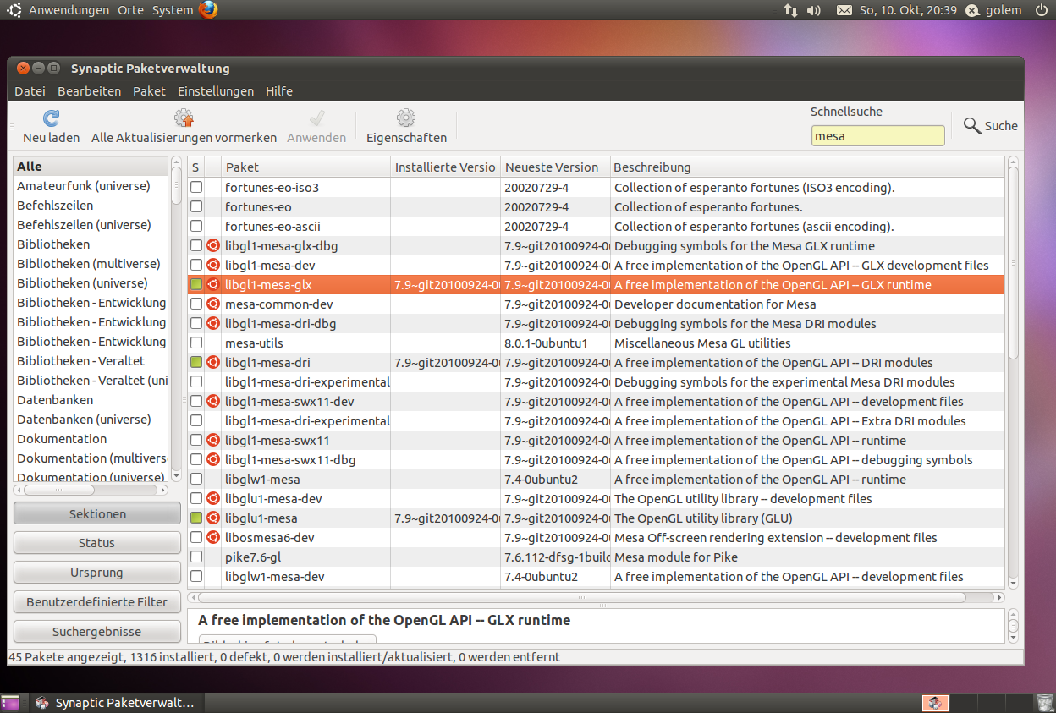Click Ubuntu supported icon for libgl1-mesa-dri
The image size is (1056, 713).
213,362
